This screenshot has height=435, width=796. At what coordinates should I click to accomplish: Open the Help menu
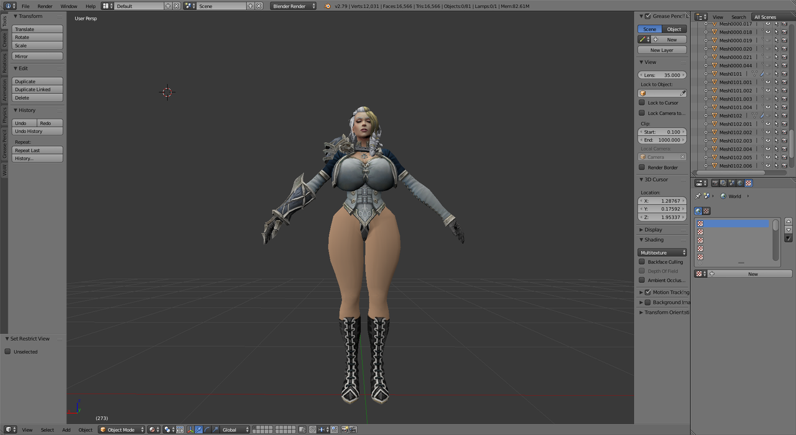pos(91,6)
